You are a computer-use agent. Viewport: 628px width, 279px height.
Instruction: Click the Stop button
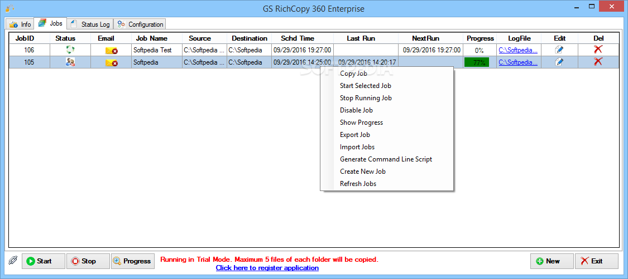[x=88, y=261]
